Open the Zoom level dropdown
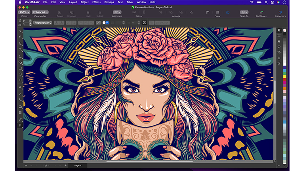The image size is (305, 171). tap(23, 12)
